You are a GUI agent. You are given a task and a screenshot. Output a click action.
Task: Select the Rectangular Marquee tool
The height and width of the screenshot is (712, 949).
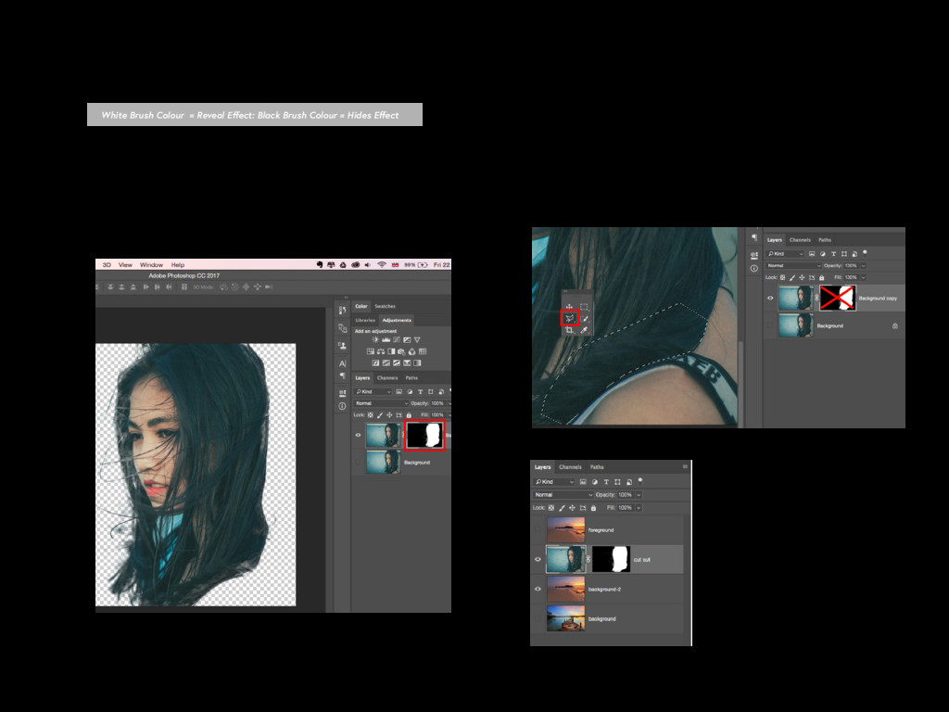585,307
